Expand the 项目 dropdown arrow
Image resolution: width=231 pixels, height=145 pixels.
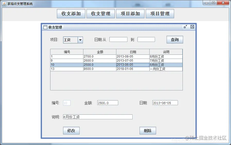[x=80, y=40]
